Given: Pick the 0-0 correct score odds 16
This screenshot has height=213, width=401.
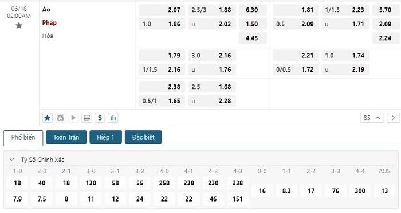Looking at the screenshot, I should click(x=262, y=191).
